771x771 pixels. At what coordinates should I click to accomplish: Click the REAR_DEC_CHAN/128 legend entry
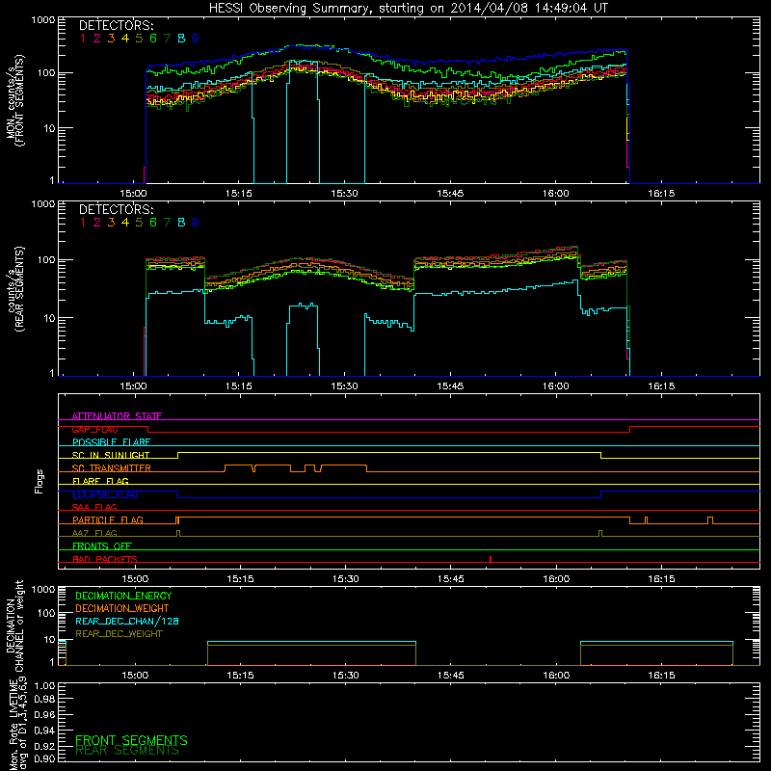pos(127,621)
